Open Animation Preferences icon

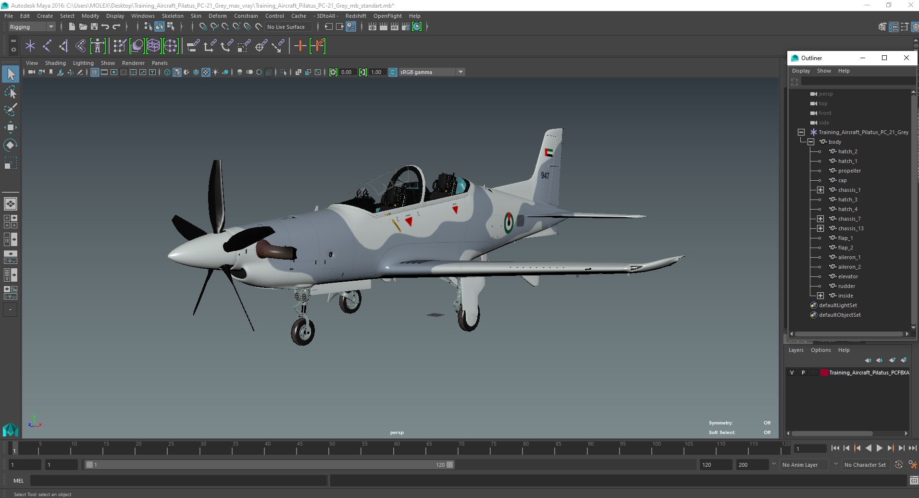912,465
